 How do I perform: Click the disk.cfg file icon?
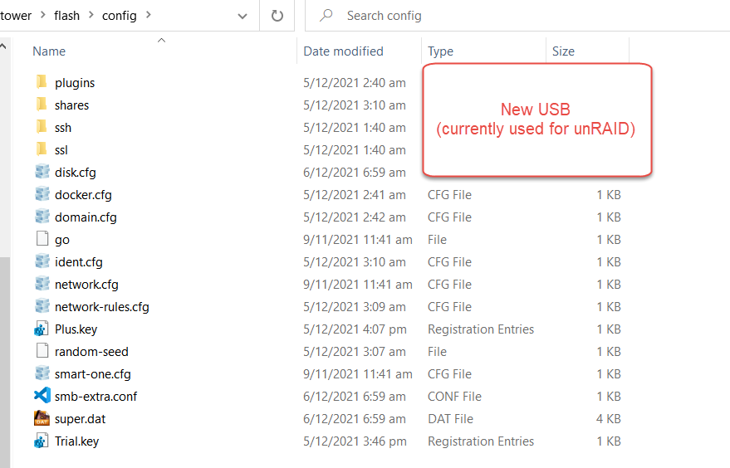42,172
